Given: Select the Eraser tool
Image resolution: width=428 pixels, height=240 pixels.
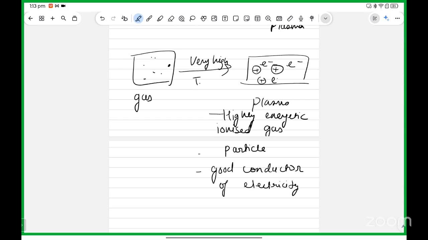Looking at the screenshot, I should [171, 19].
